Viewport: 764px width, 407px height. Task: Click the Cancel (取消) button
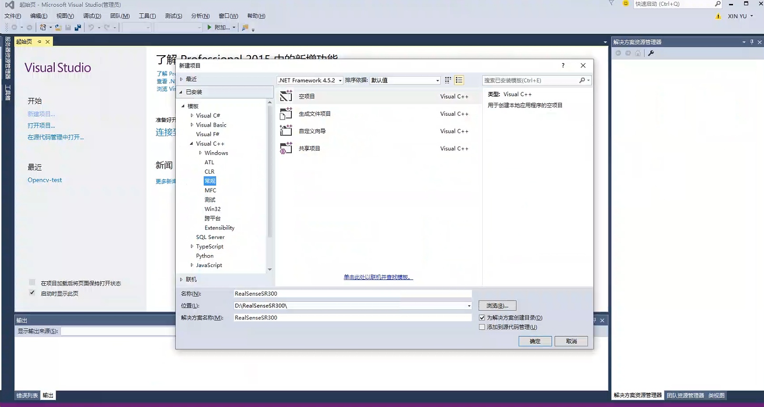pos(571,341)
